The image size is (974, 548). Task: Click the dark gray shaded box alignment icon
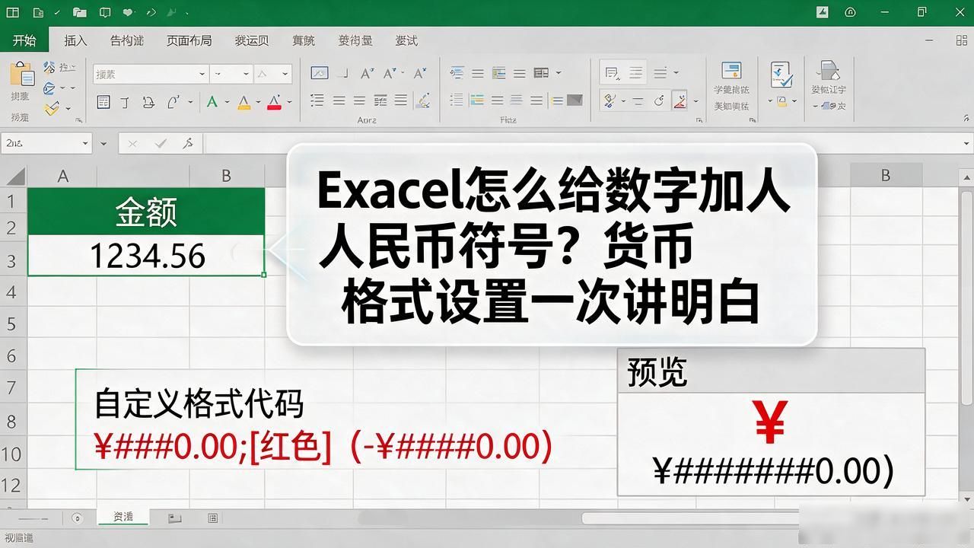pyautogui.click(x=575, y=100)
